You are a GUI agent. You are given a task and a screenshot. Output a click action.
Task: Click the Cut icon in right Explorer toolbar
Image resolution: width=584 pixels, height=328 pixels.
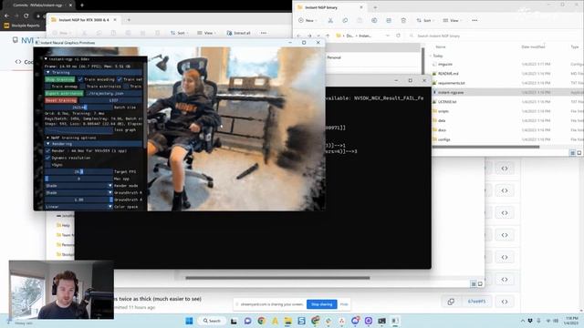[x=330, y=20]
